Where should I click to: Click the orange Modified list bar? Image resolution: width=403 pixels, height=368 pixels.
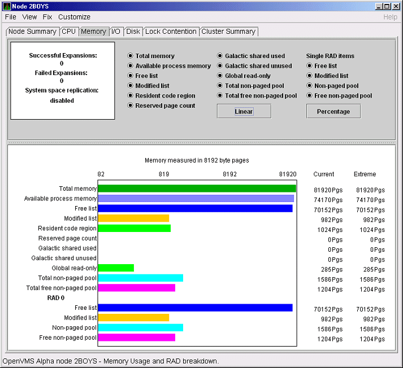(x=133, y=218)
